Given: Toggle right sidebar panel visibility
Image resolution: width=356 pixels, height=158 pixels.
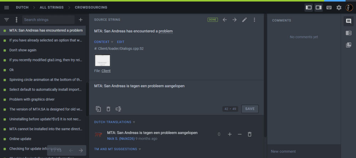Looking at the screenshot, I should [318, 7].
